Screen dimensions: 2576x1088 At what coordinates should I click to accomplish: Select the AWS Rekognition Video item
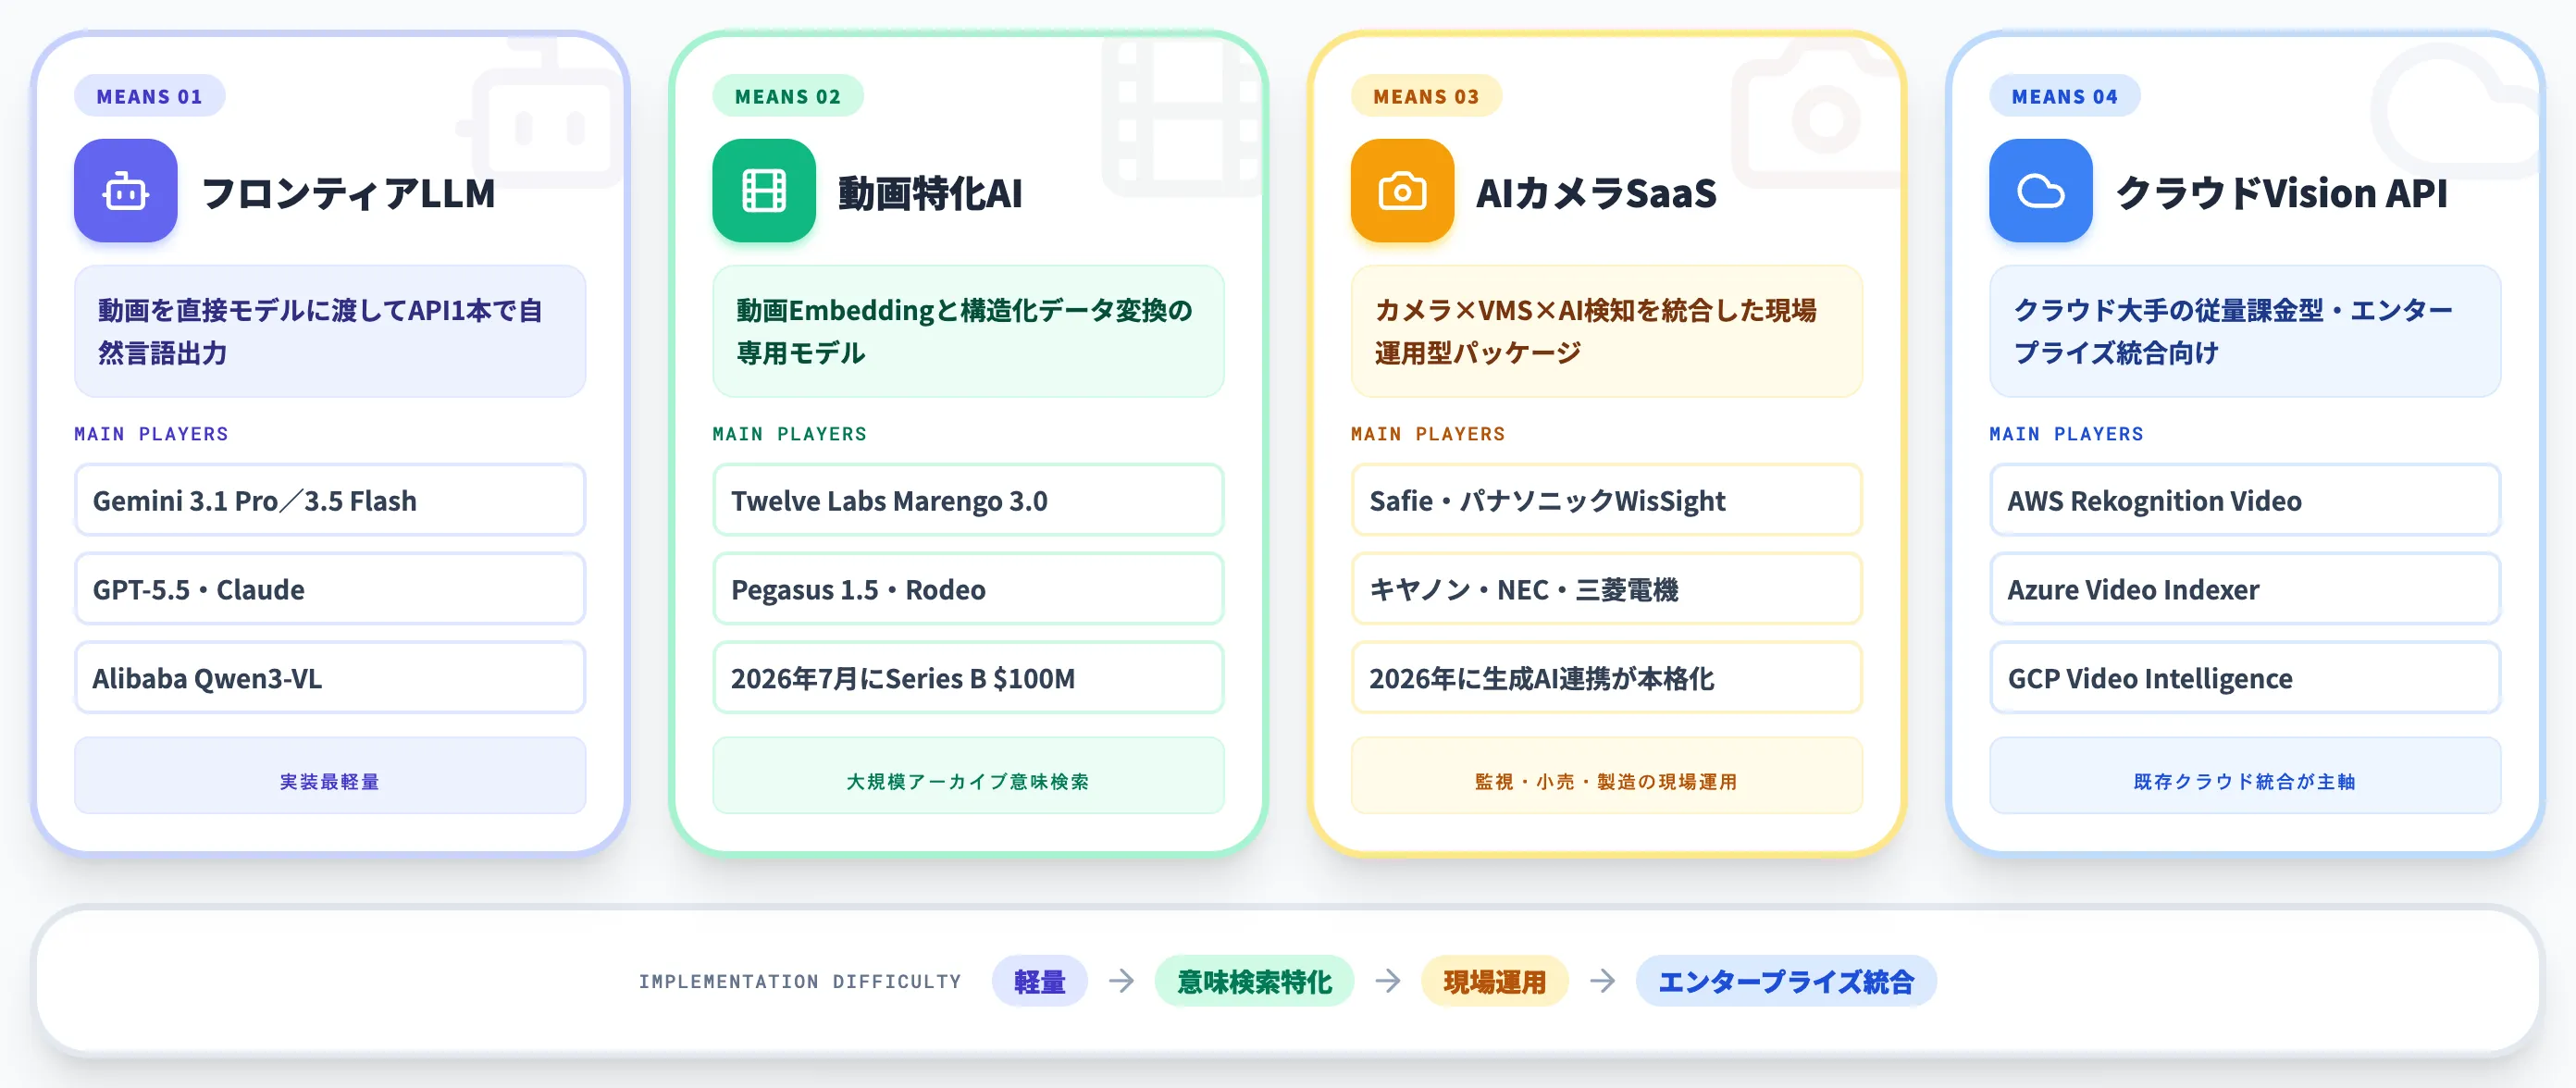pyautogui.click(x=2244, y=500)
